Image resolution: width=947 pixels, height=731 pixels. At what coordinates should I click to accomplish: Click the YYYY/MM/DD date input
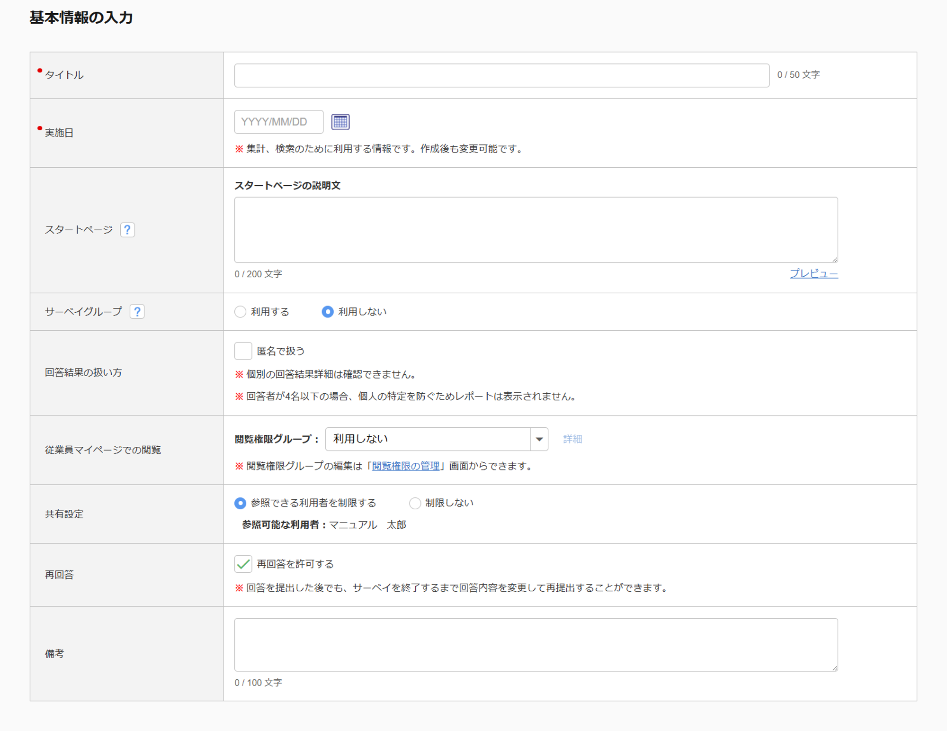278,122
